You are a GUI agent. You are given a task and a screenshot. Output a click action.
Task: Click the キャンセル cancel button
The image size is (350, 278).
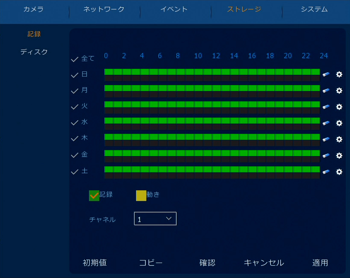tap(264, 263)
